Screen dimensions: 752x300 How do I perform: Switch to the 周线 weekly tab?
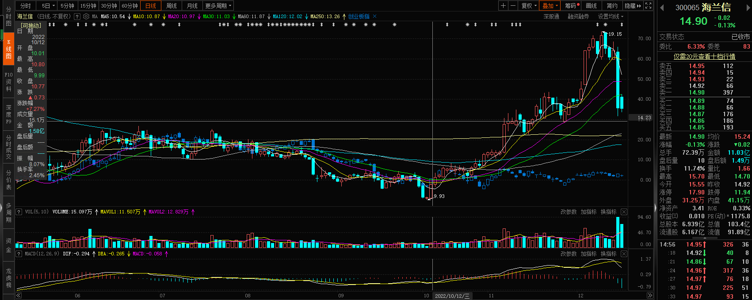[172, 6]
